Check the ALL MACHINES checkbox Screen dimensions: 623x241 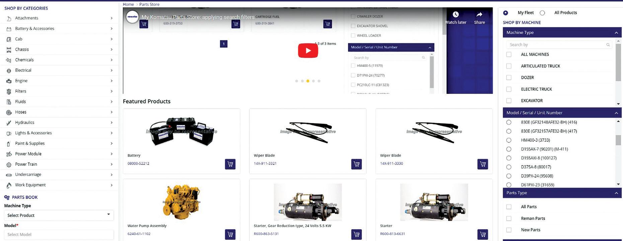point(509,54)
